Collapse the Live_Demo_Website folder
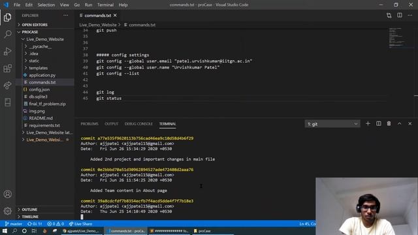The width and height of the screenshot is (418, 235). (45, 39)
